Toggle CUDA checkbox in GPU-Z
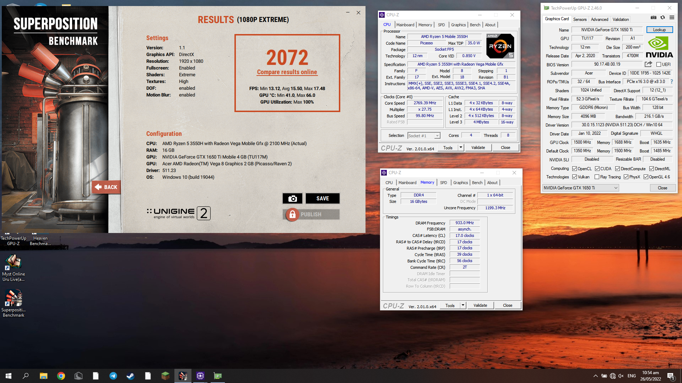The height and width of the screenshot is (383, 682). (597, 169)
